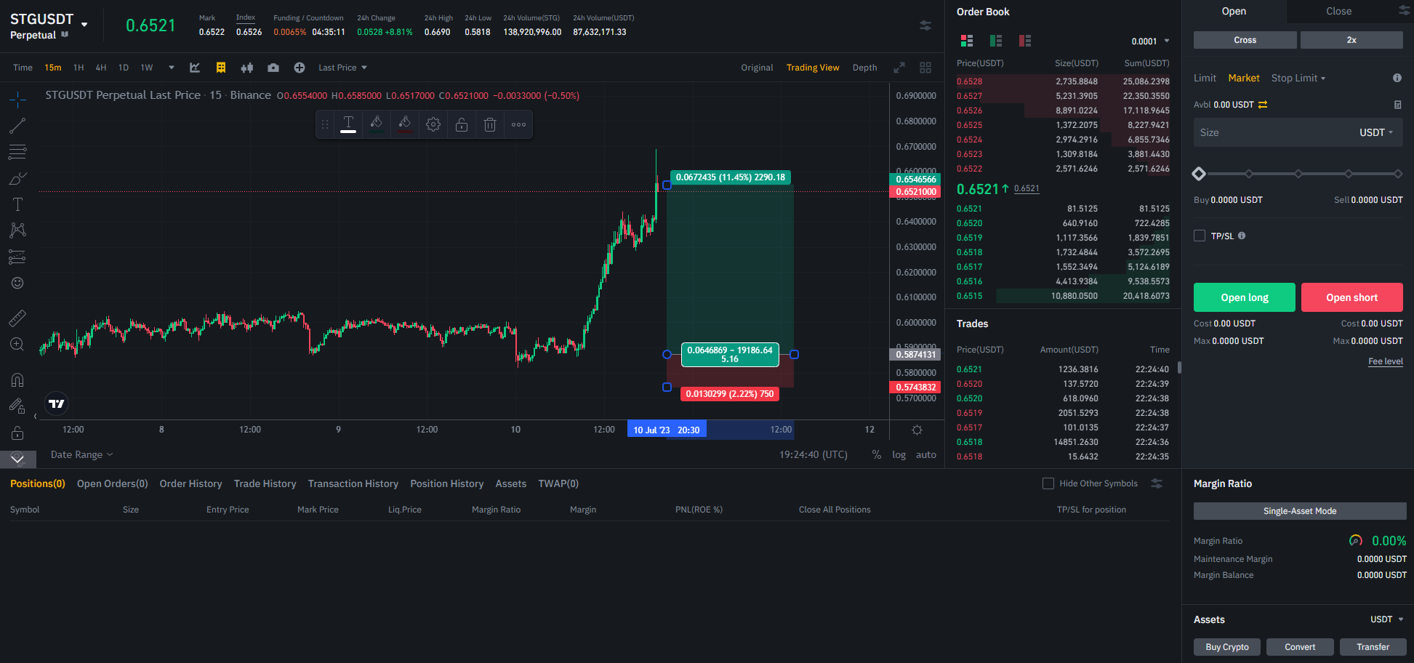1414x663 pixels.
Task: Open the Order History tab
Action: tap(190, 483)
